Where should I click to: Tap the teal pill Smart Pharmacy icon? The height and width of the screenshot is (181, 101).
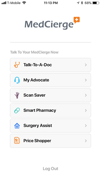click(x=17, y=111)
